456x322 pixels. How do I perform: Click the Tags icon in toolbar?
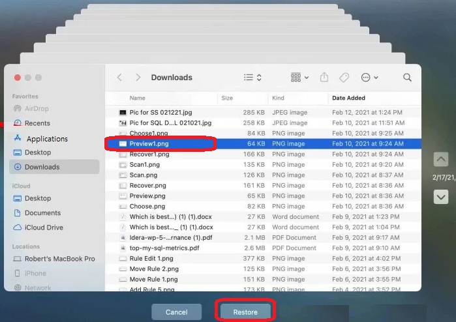pyautogui.click(x=344, y=78)
